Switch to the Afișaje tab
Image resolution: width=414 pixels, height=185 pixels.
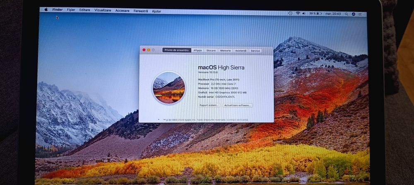(197, 50)
